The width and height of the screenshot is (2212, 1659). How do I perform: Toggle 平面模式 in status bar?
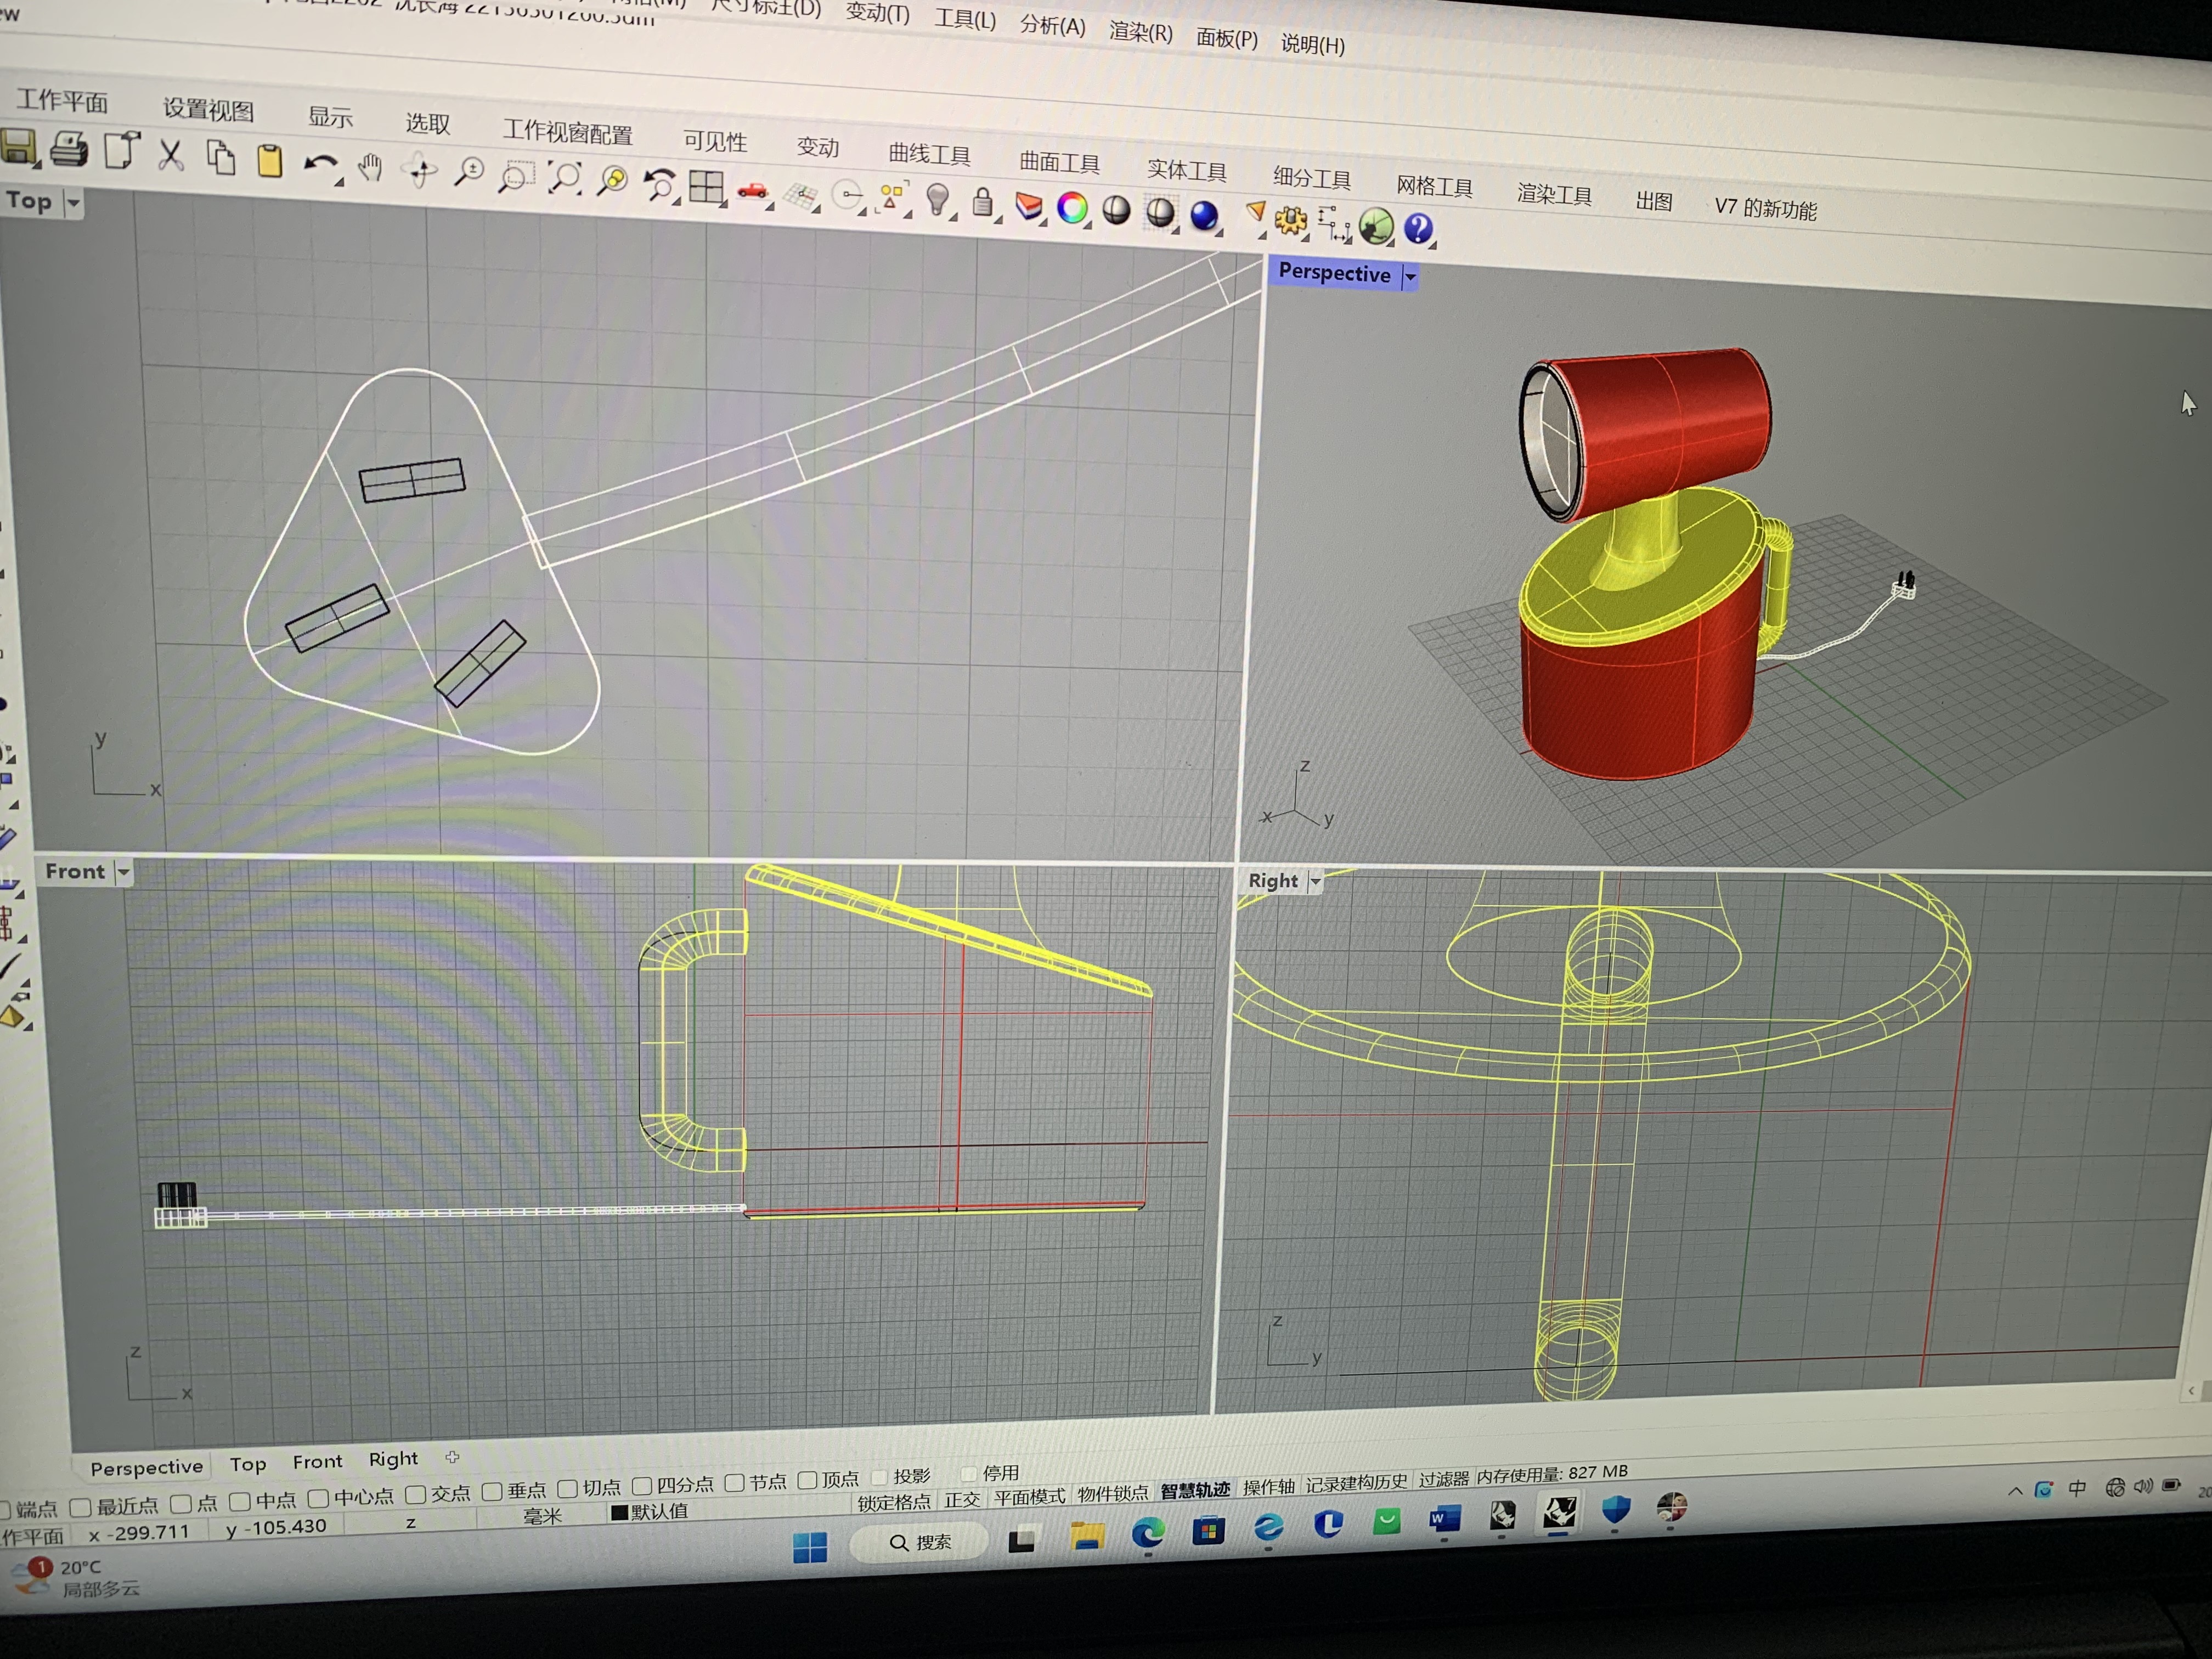(x=1029, y=1496)
